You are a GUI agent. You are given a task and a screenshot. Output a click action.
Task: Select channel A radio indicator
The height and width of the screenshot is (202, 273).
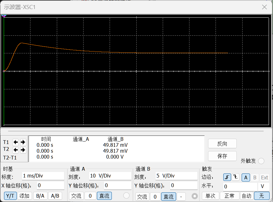126,195
